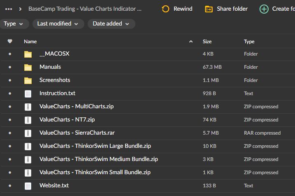Sort files by the Size column
The height and width of the screenshot is (196, 295).
[x=207, y=41]
